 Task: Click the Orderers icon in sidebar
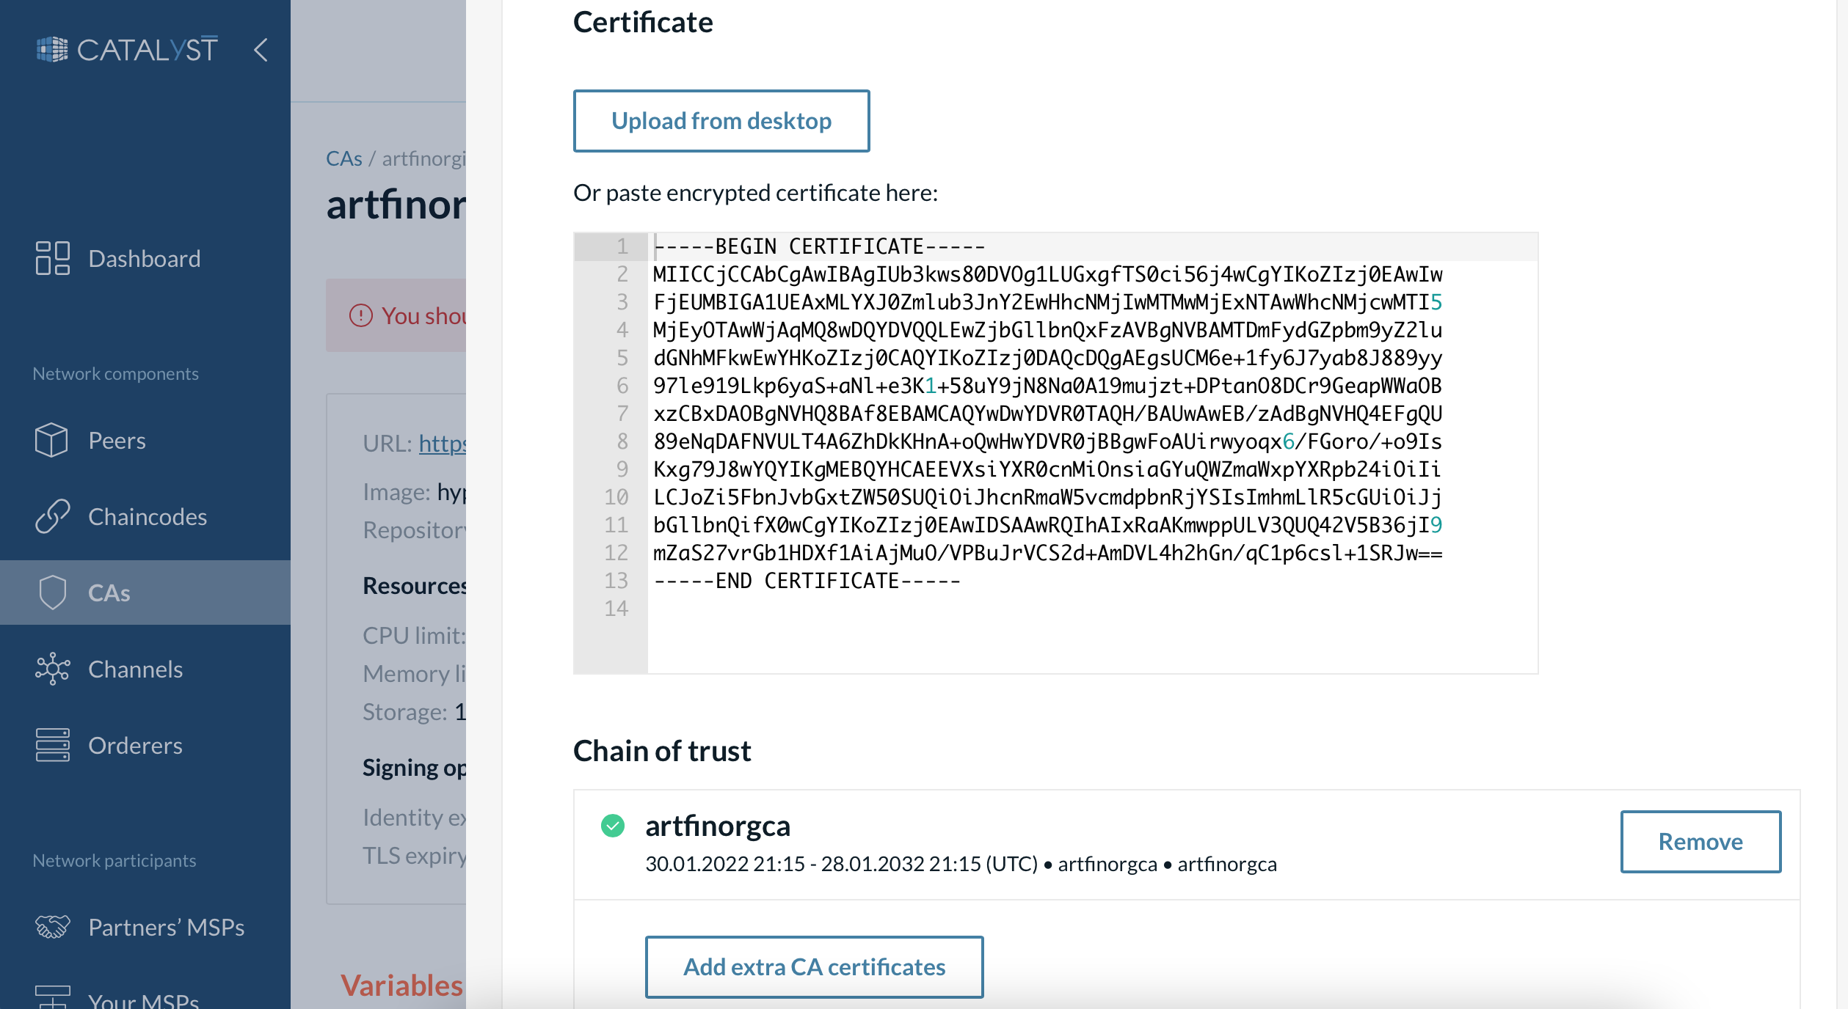[x=51, y=746]
